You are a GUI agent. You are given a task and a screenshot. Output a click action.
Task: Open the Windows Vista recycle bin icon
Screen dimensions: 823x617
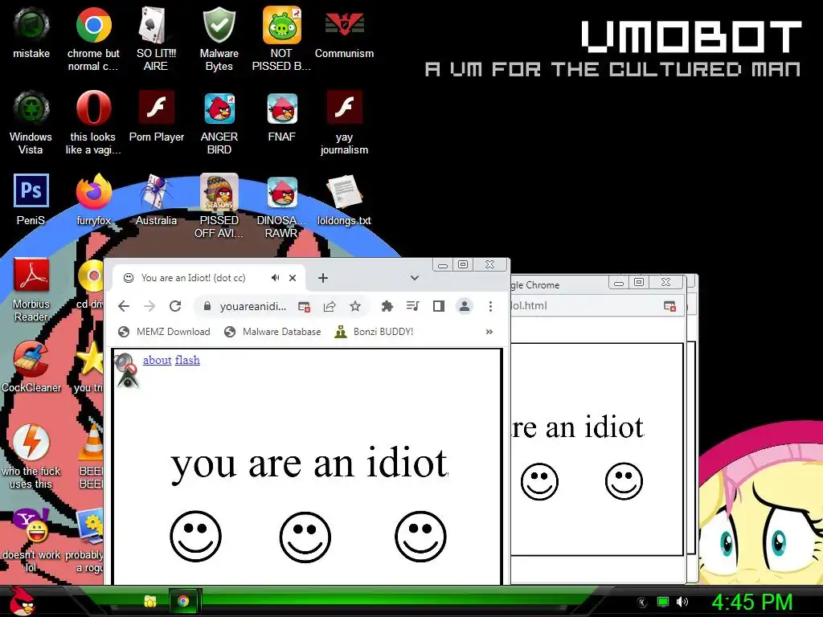[x=31, y=123]
